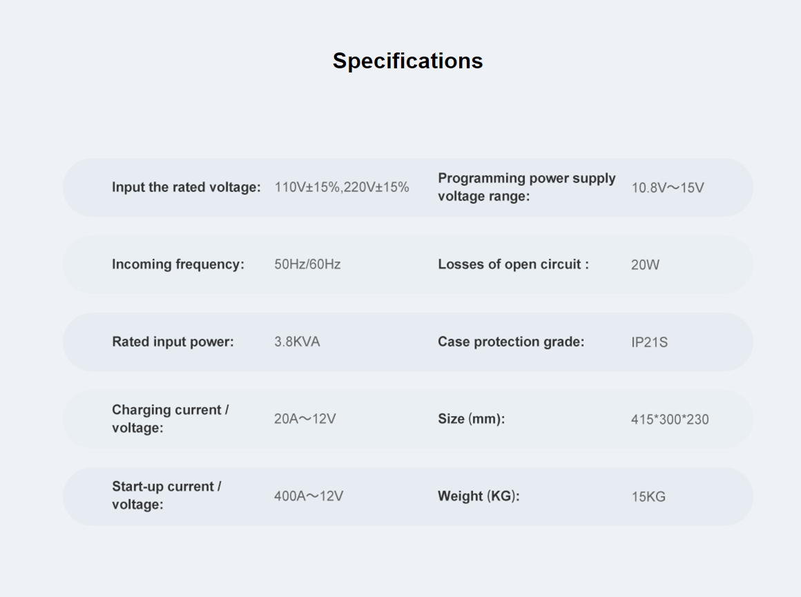
Task: Click the 10.8V~15V value
Action: coord(668,188)
